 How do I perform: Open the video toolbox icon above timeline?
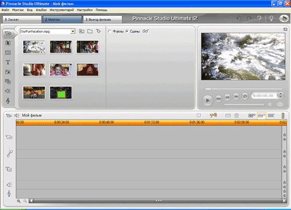coord(9,115)
